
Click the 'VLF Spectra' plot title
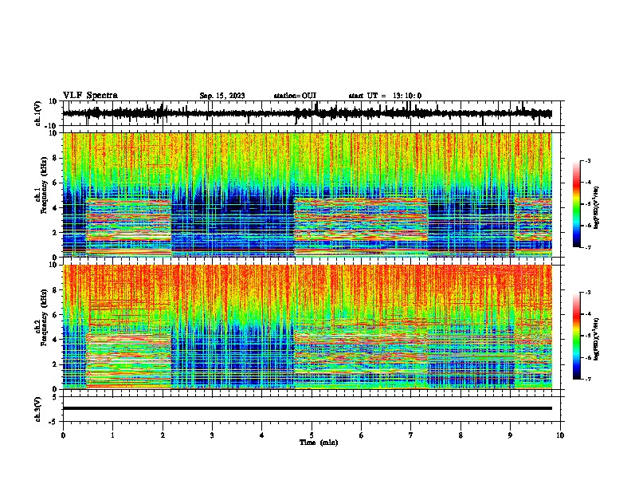tap(90, 96)
